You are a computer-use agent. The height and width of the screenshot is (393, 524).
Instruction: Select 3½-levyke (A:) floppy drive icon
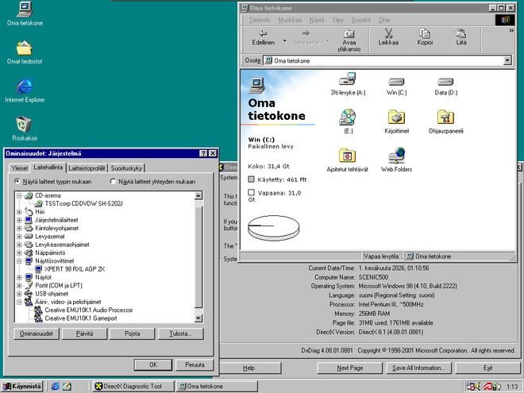tap(348, 84)
